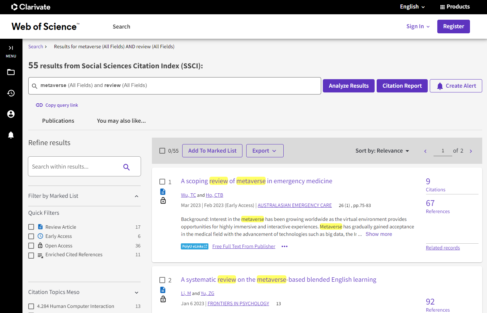
Task: Click the main query search field
Action: point(175,86)
